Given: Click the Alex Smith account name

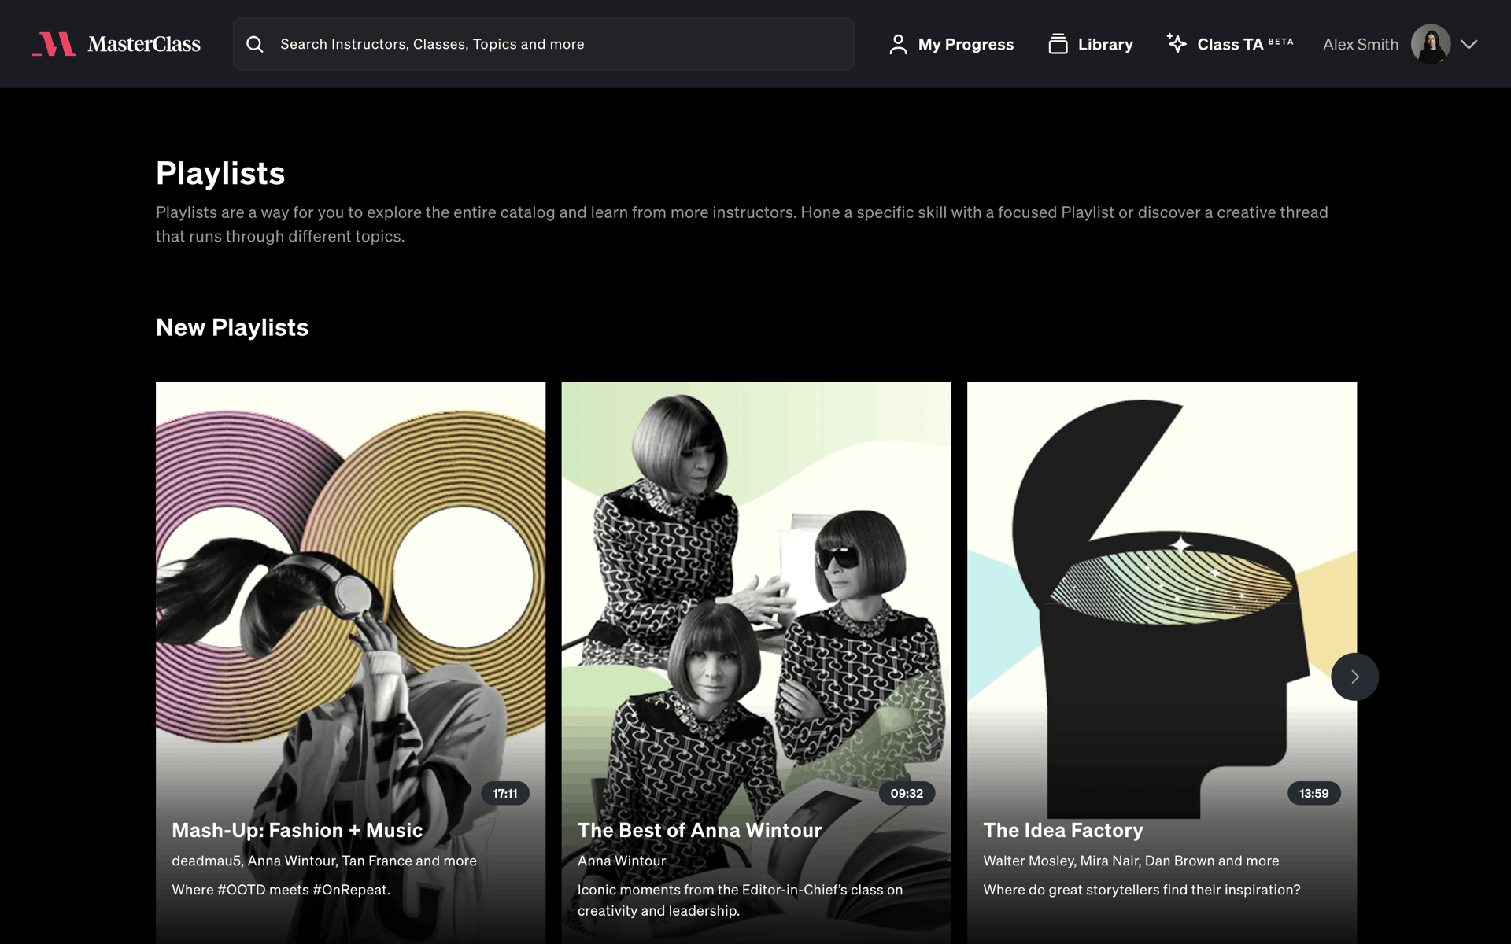Looking at the screenshot, I should point(1361,44).
